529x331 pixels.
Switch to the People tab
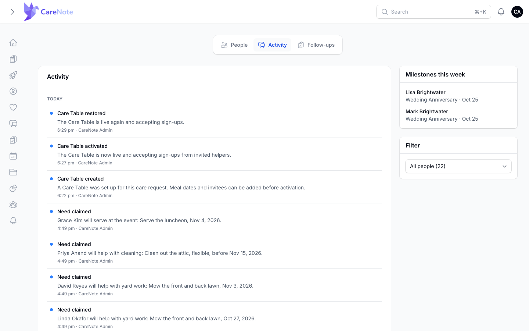click(234, 45)
